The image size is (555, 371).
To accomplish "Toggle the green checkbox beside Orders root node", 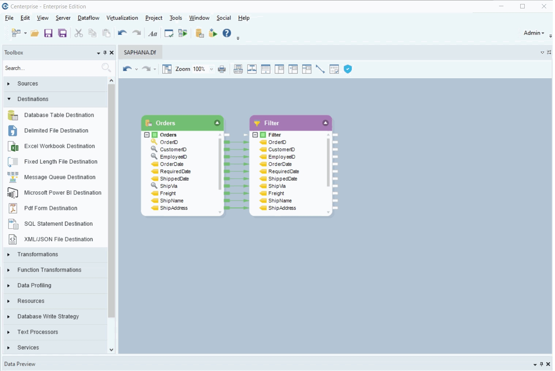I will coord(155,135).
